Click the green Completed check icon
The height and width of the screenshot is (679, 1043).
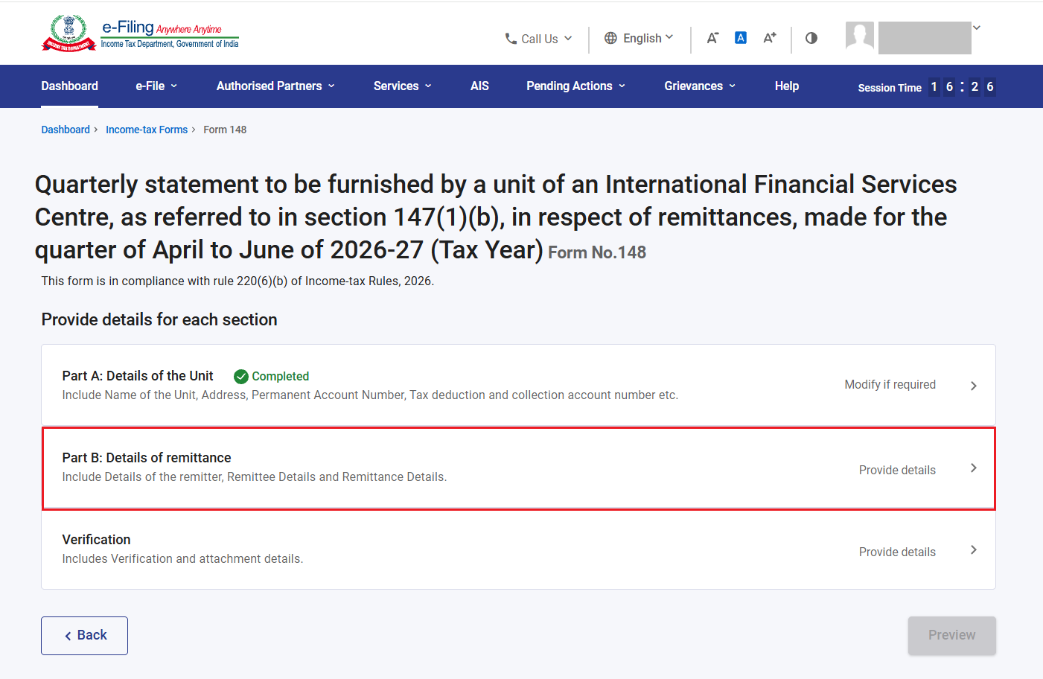pos(241,377)
